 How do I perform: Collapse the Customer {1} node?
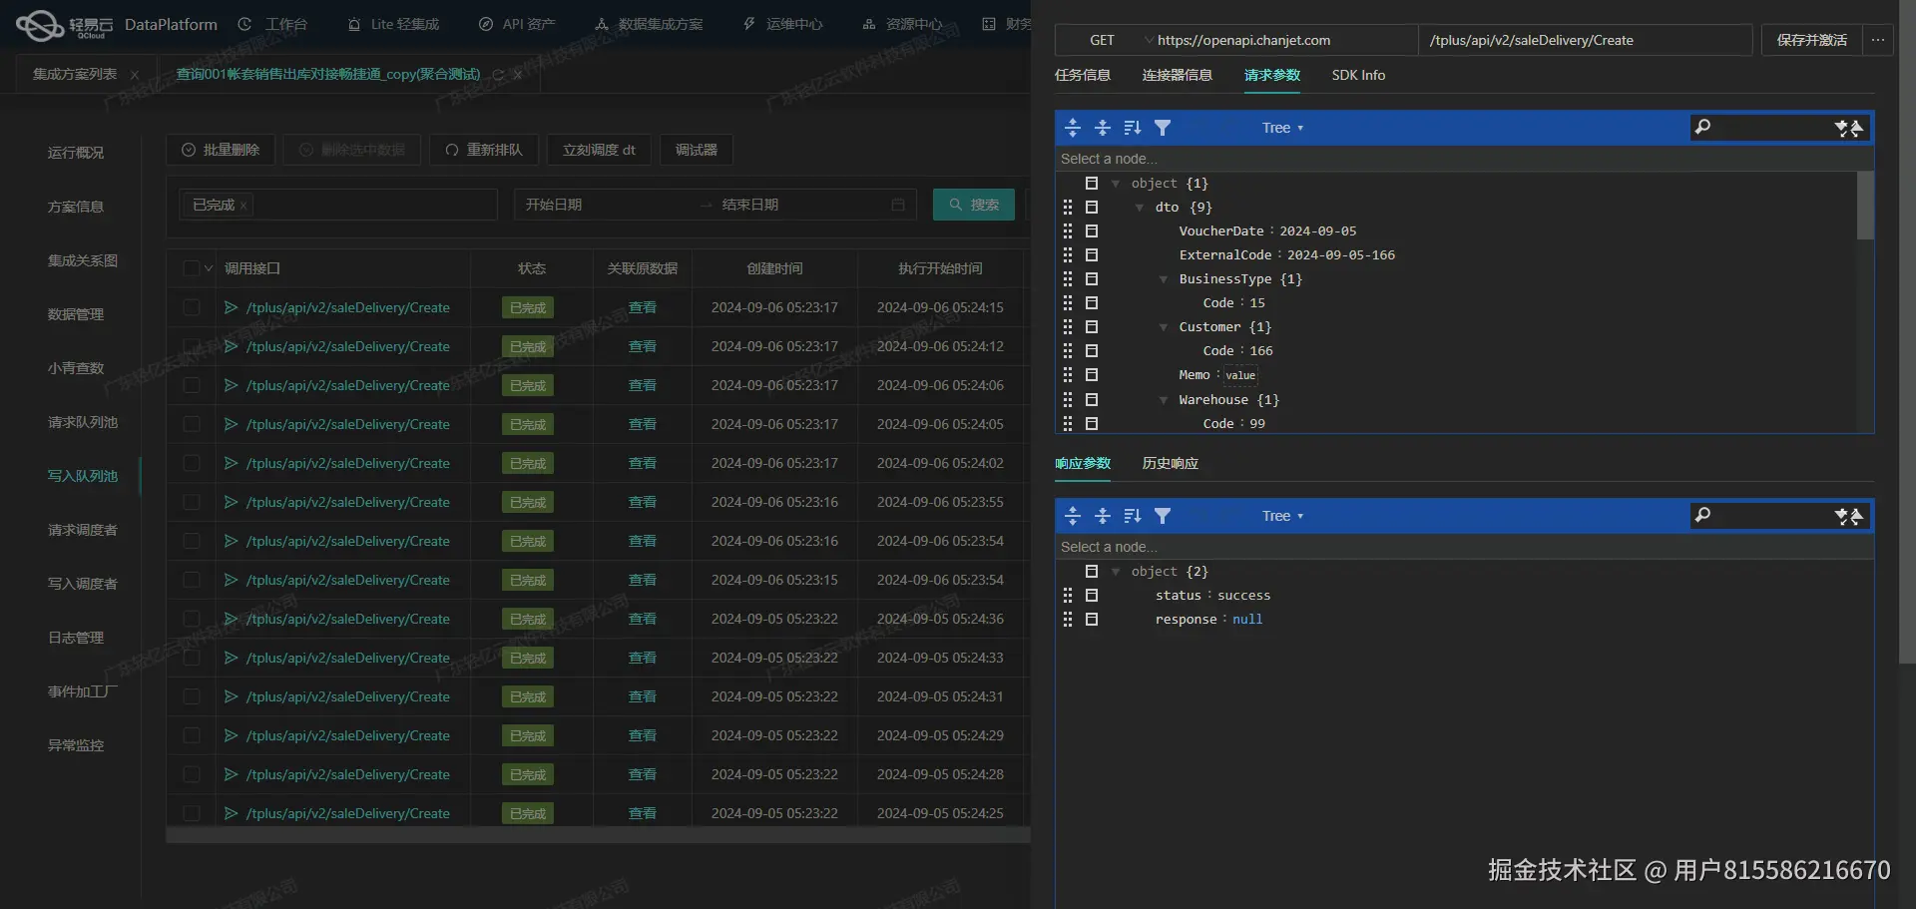point(1164,327)
